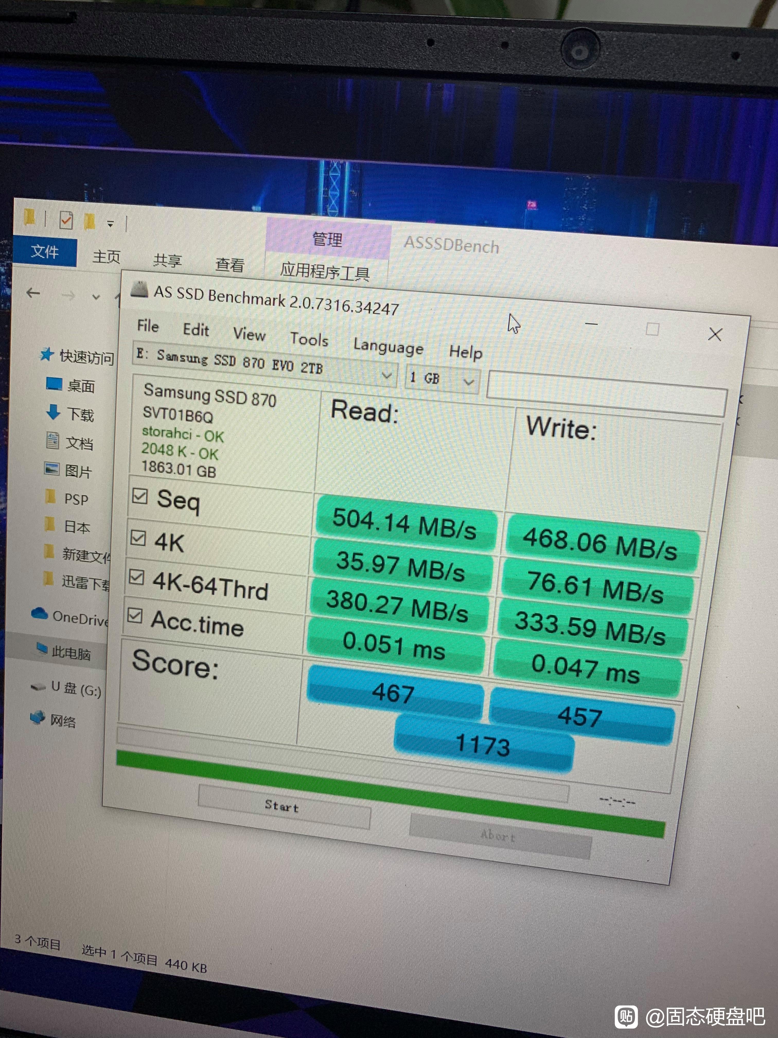Click the empty text field beside 1 GB
Image resolution: width=778 pixels, height=1038 pixels.
(x=607, y=393)
